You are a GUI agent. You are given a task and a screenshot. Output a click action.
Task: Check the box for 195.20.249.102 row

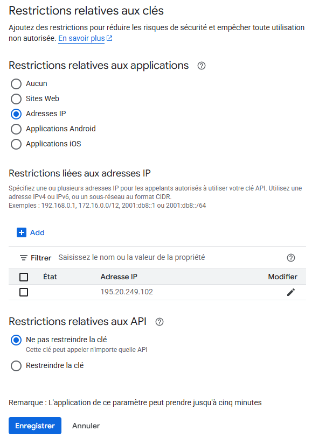point(24,292)
